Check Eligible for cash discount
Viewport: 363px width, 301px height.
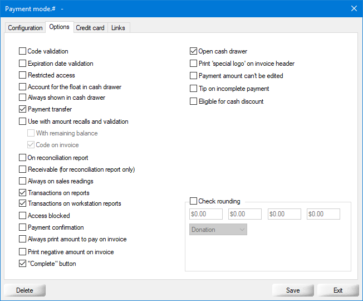click(x=194, y=101)
